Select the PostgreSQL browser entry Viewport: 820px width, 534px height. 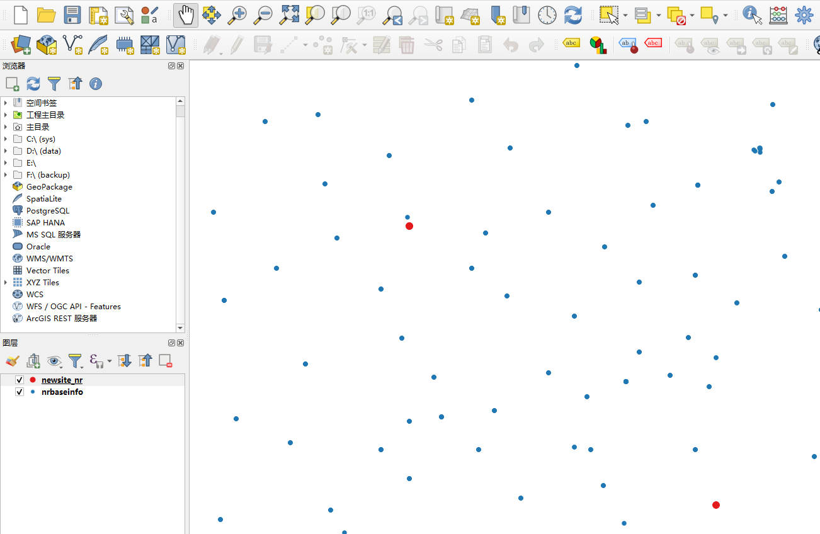pos(48,211)
